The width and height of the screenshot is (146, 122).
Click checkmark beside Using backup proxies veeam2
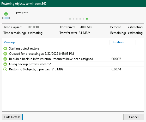[x=5, y=64]
